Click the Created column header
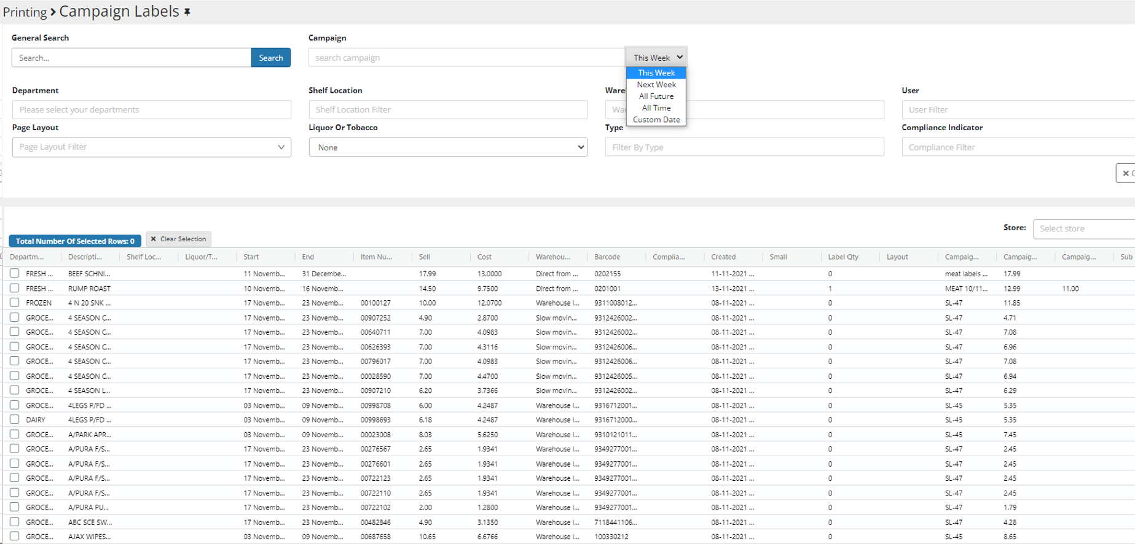 (723, 257)
